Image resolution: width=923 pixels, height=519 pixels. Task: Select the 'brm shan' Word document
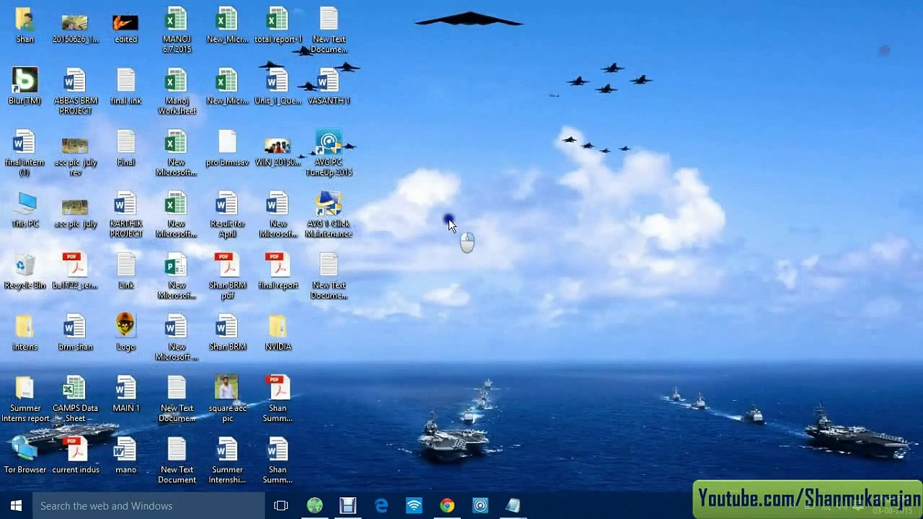(x=75, y=332)
